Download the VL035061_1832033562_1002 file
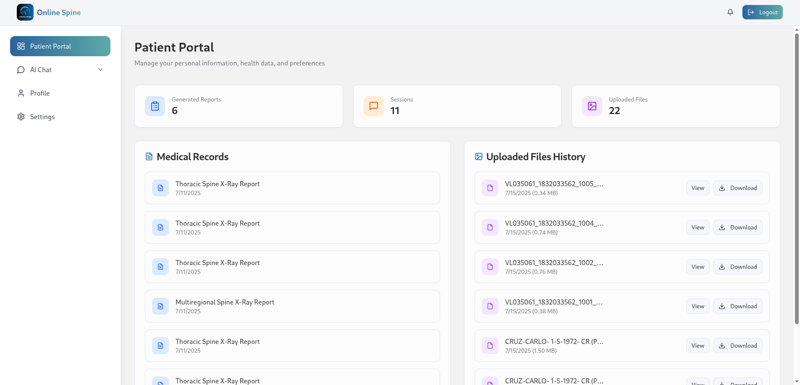 [737, 267]
